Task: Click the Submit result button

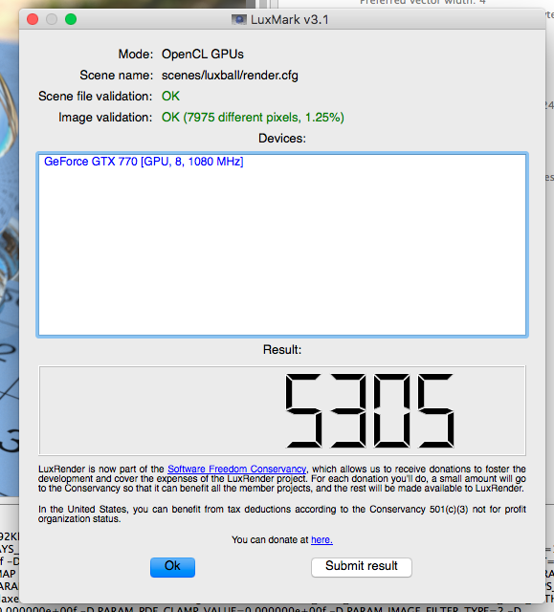Action: click(x=361, y=567)
